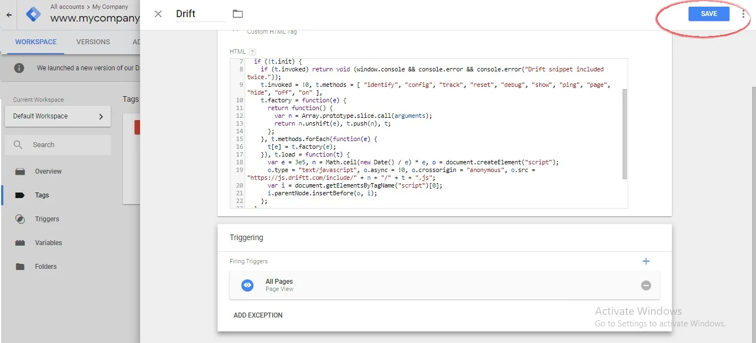Click the Firing Triggers label
The height and width of the screenshot is (343, 756).
(x=248, y=261)
